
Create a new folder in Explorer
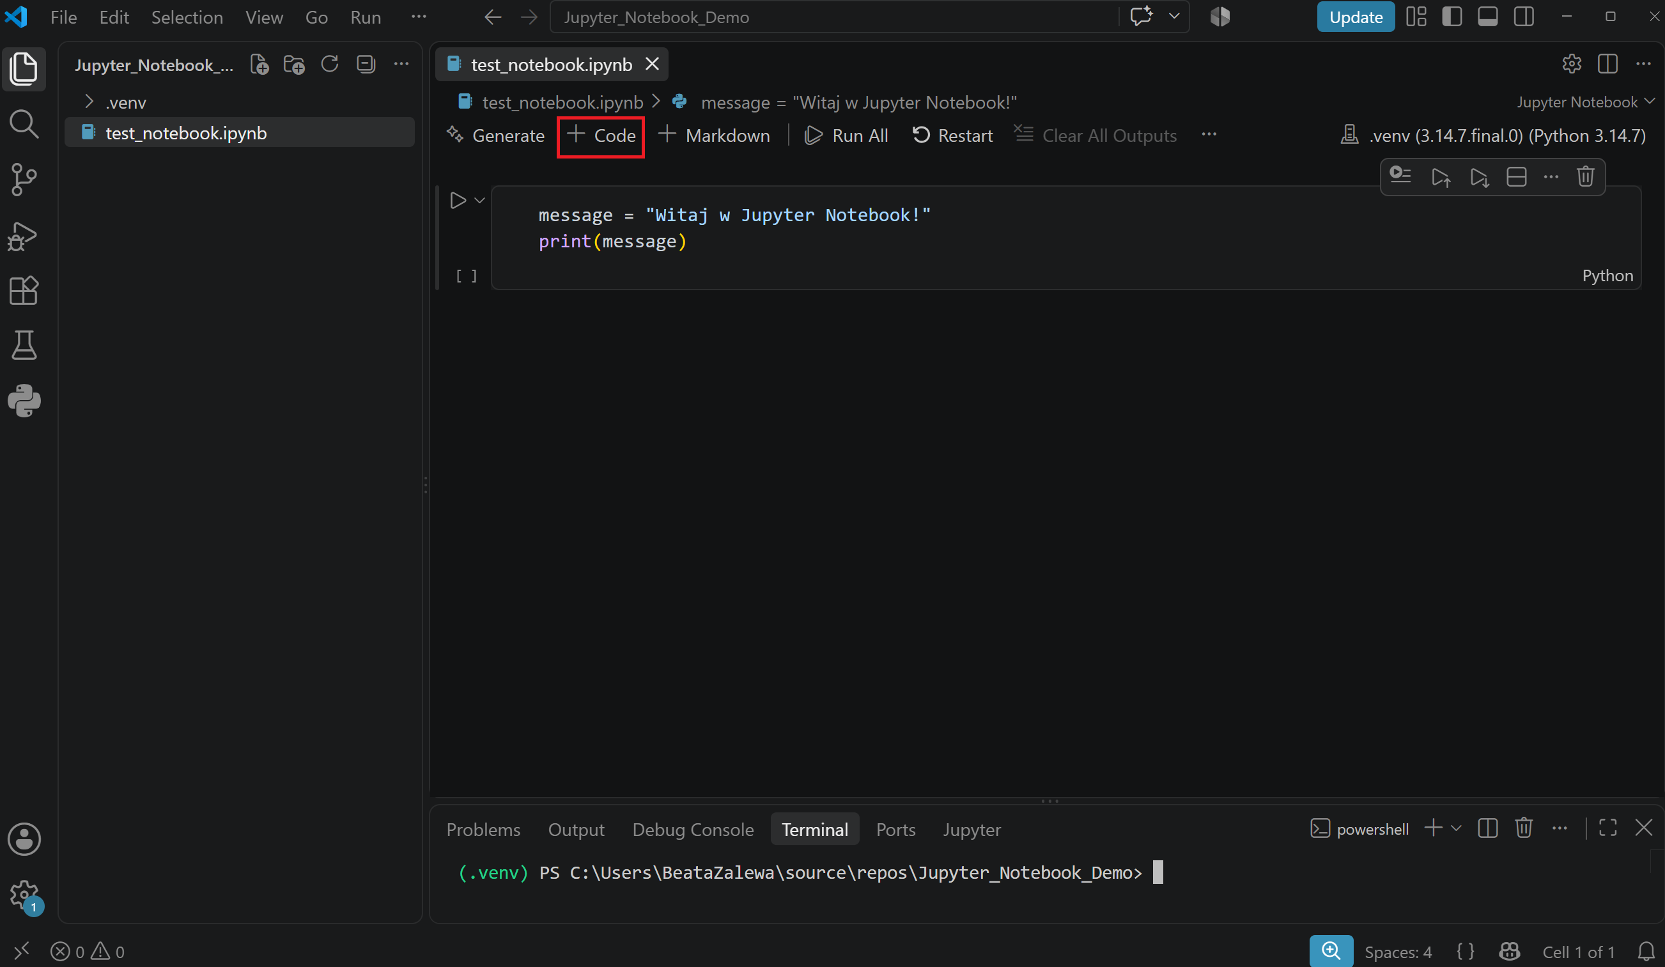click(294, 65)
